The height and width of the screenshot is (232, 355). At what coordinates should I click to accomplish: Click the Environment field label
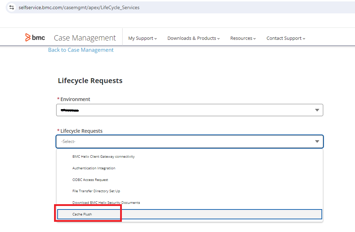click(x=75, y=99)
